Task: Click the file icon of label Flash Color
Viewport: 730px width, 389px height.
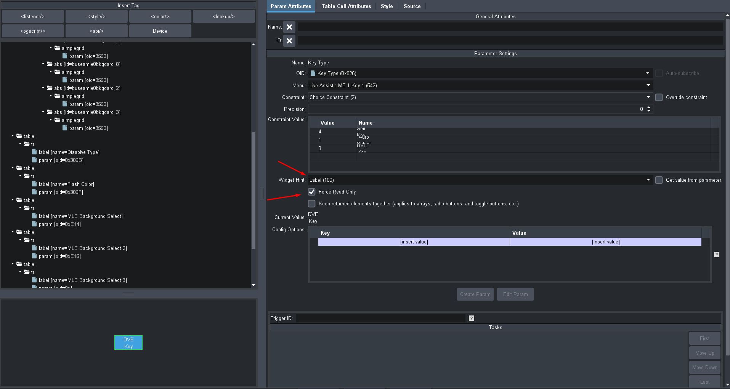Action: pos(34,184)
